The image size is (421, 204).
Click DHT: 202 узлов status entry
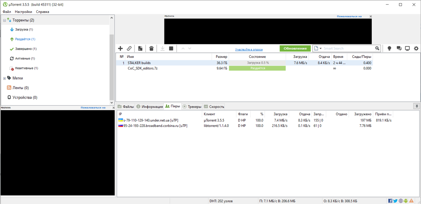221,201
